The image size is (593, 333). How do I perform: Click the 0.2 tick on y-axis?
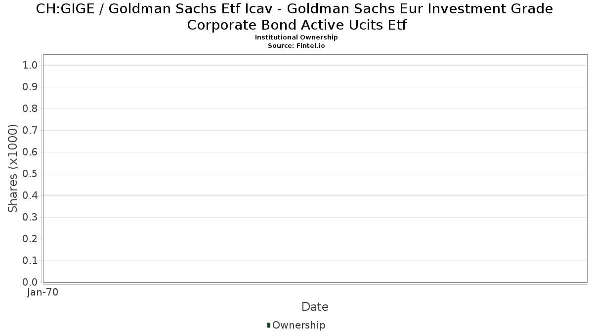pyautogui.click(x=30, y=239)
